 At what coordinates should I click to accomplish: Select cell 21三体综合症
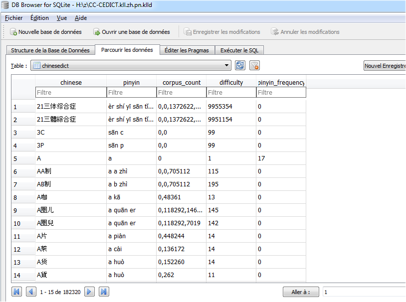71,106
